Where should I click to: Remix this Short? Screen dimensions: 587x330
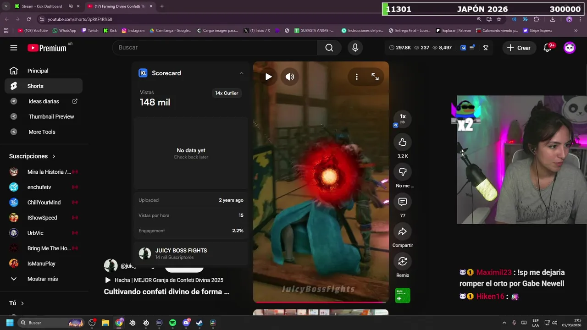pos(403,261)
